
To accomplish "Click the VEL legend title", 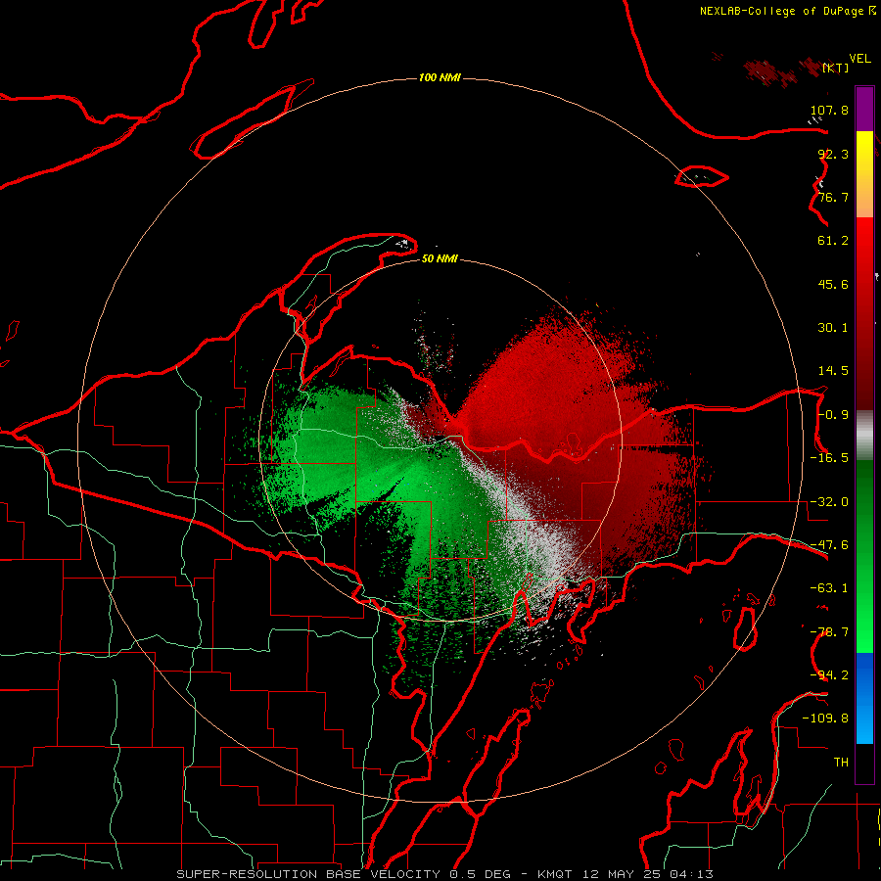I will [860, 59].
